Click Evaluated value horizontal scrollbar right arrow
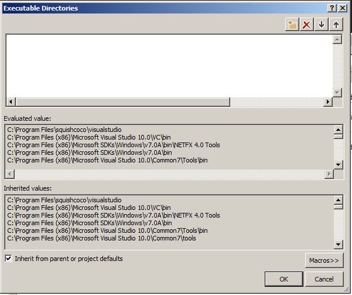Screen dimensions: 352x295 click(x=329, y=174)
